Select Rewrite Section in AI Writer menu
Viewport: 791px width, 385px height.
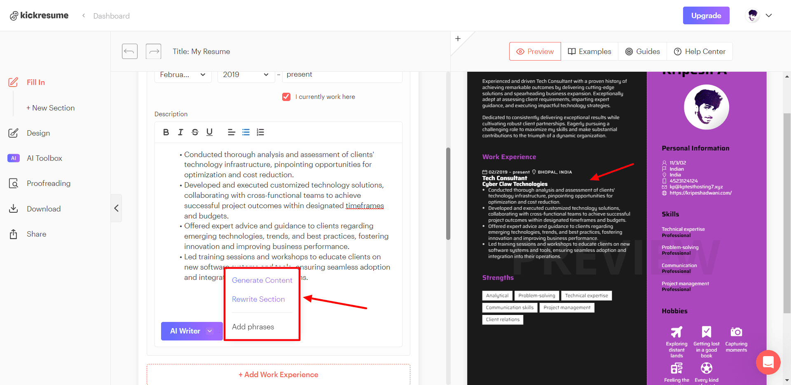258,299
